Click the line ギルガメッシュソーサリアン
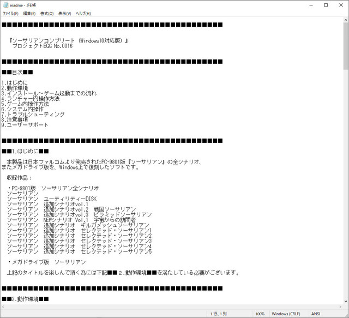This screenshot has width=349, height=318. [x=78, y=225]
